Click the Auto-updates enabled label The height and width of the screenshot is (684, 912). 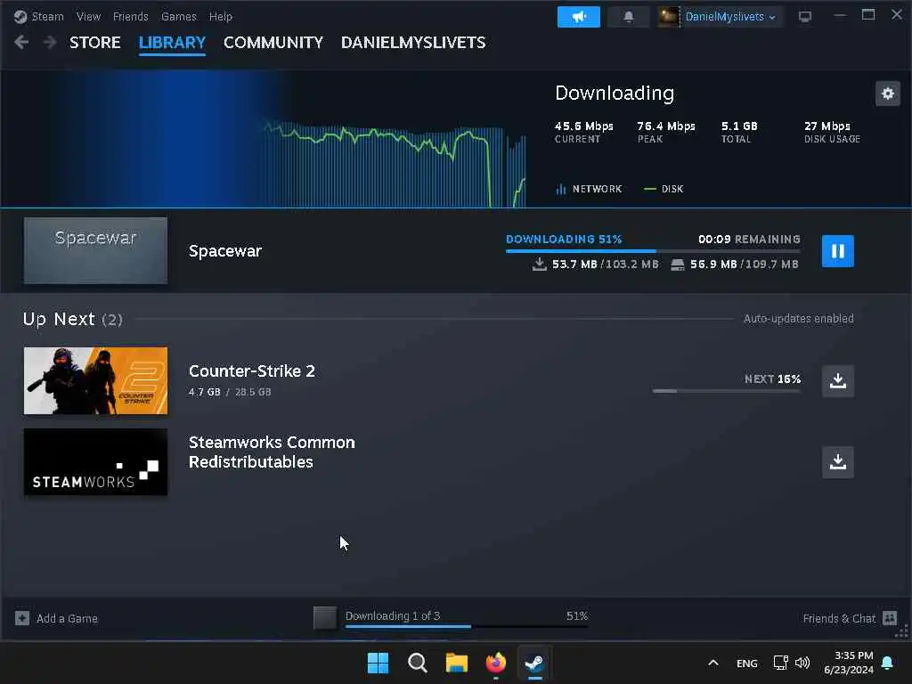(x=799, y=319)
